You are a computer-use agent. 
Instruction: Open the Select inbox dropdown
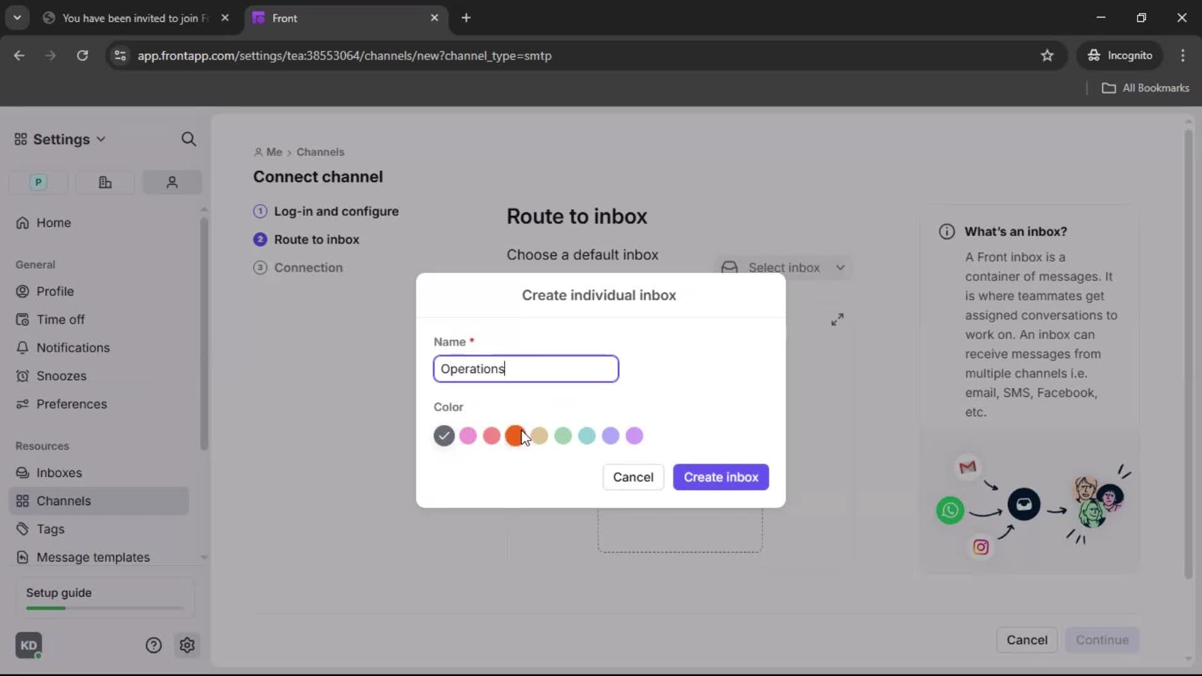pos(784,267)
